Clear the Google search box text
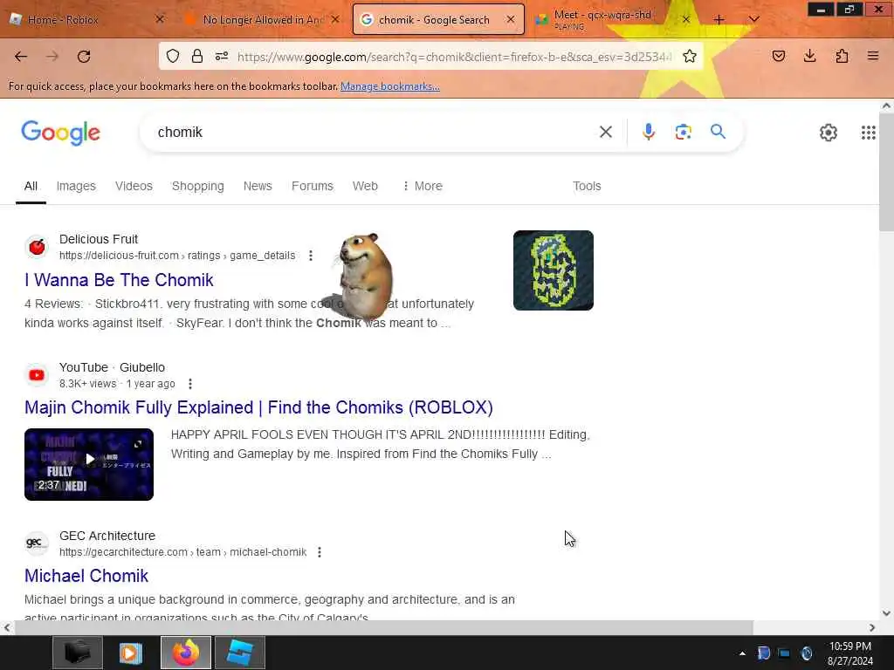This screenshot has width=894, height=670. click(606, 133)
